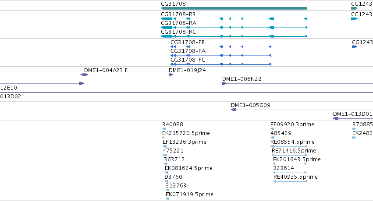
Task: Select EST EK071919.5prime label
Action: [189, 194]
